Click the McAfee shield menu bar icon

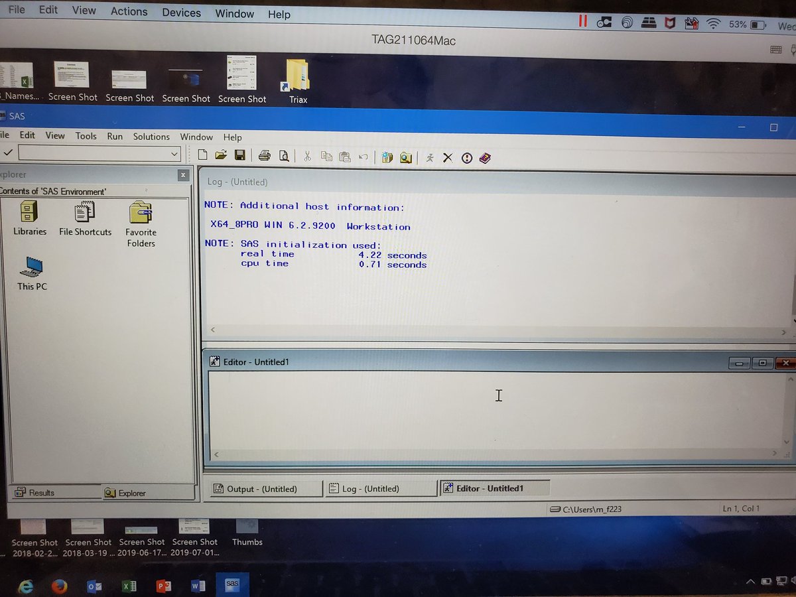pyautogui.click(x=671, y=23)
